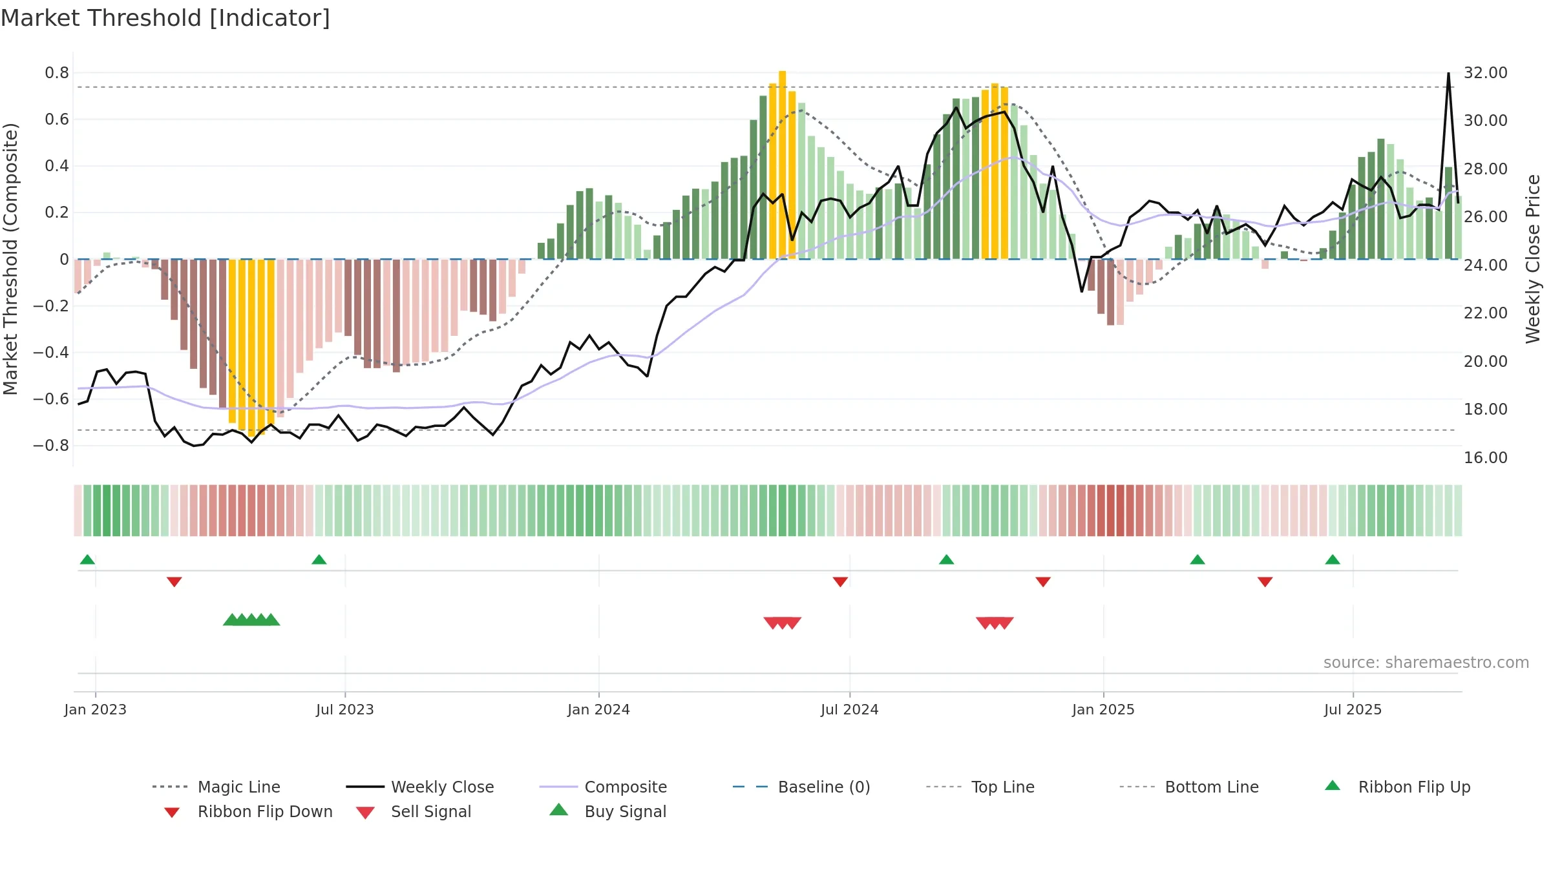Click the −0.4 left axis tick label

click(x=51, y=353)
